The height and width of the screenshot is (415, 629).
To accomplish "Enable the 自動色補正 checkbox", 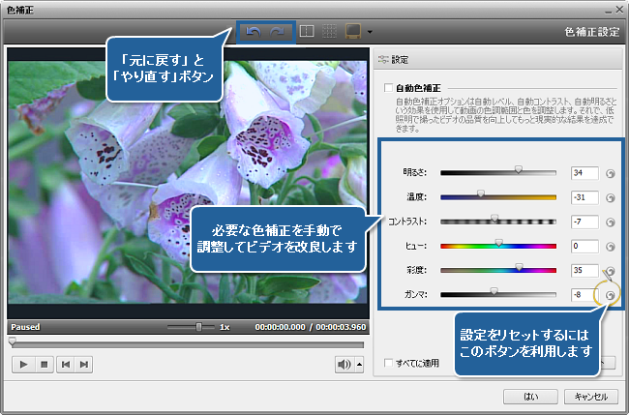I will click(388, 86).
